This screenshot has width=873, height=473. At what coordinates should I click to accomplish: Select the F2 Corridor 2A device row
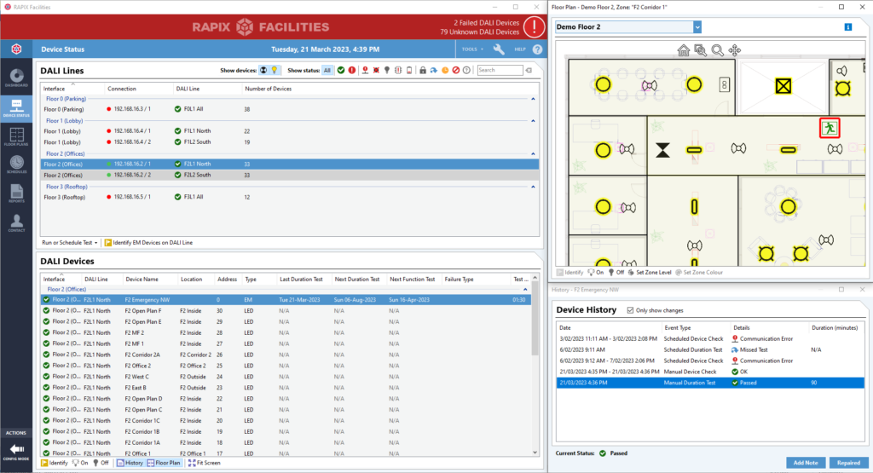tap(286, 355)
